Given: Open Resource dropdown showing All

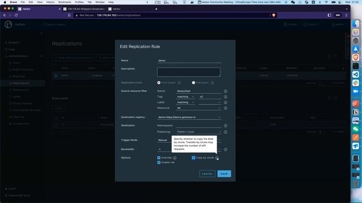Looking at the screenshot, I should point(199,108).
